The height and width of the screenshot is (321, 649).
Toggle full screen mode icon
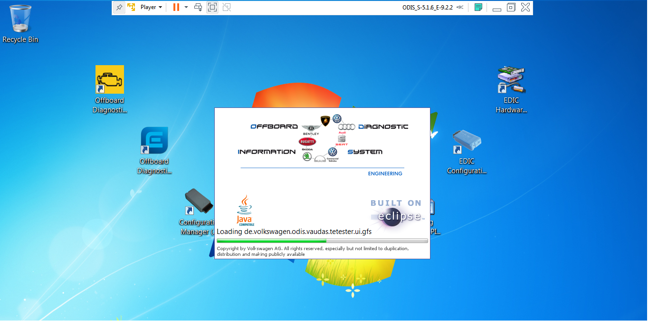coord(212,7)
